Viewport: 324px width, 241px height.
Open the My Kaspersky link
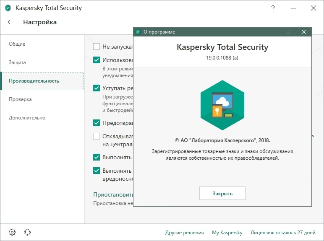click(x=227, y=233)
